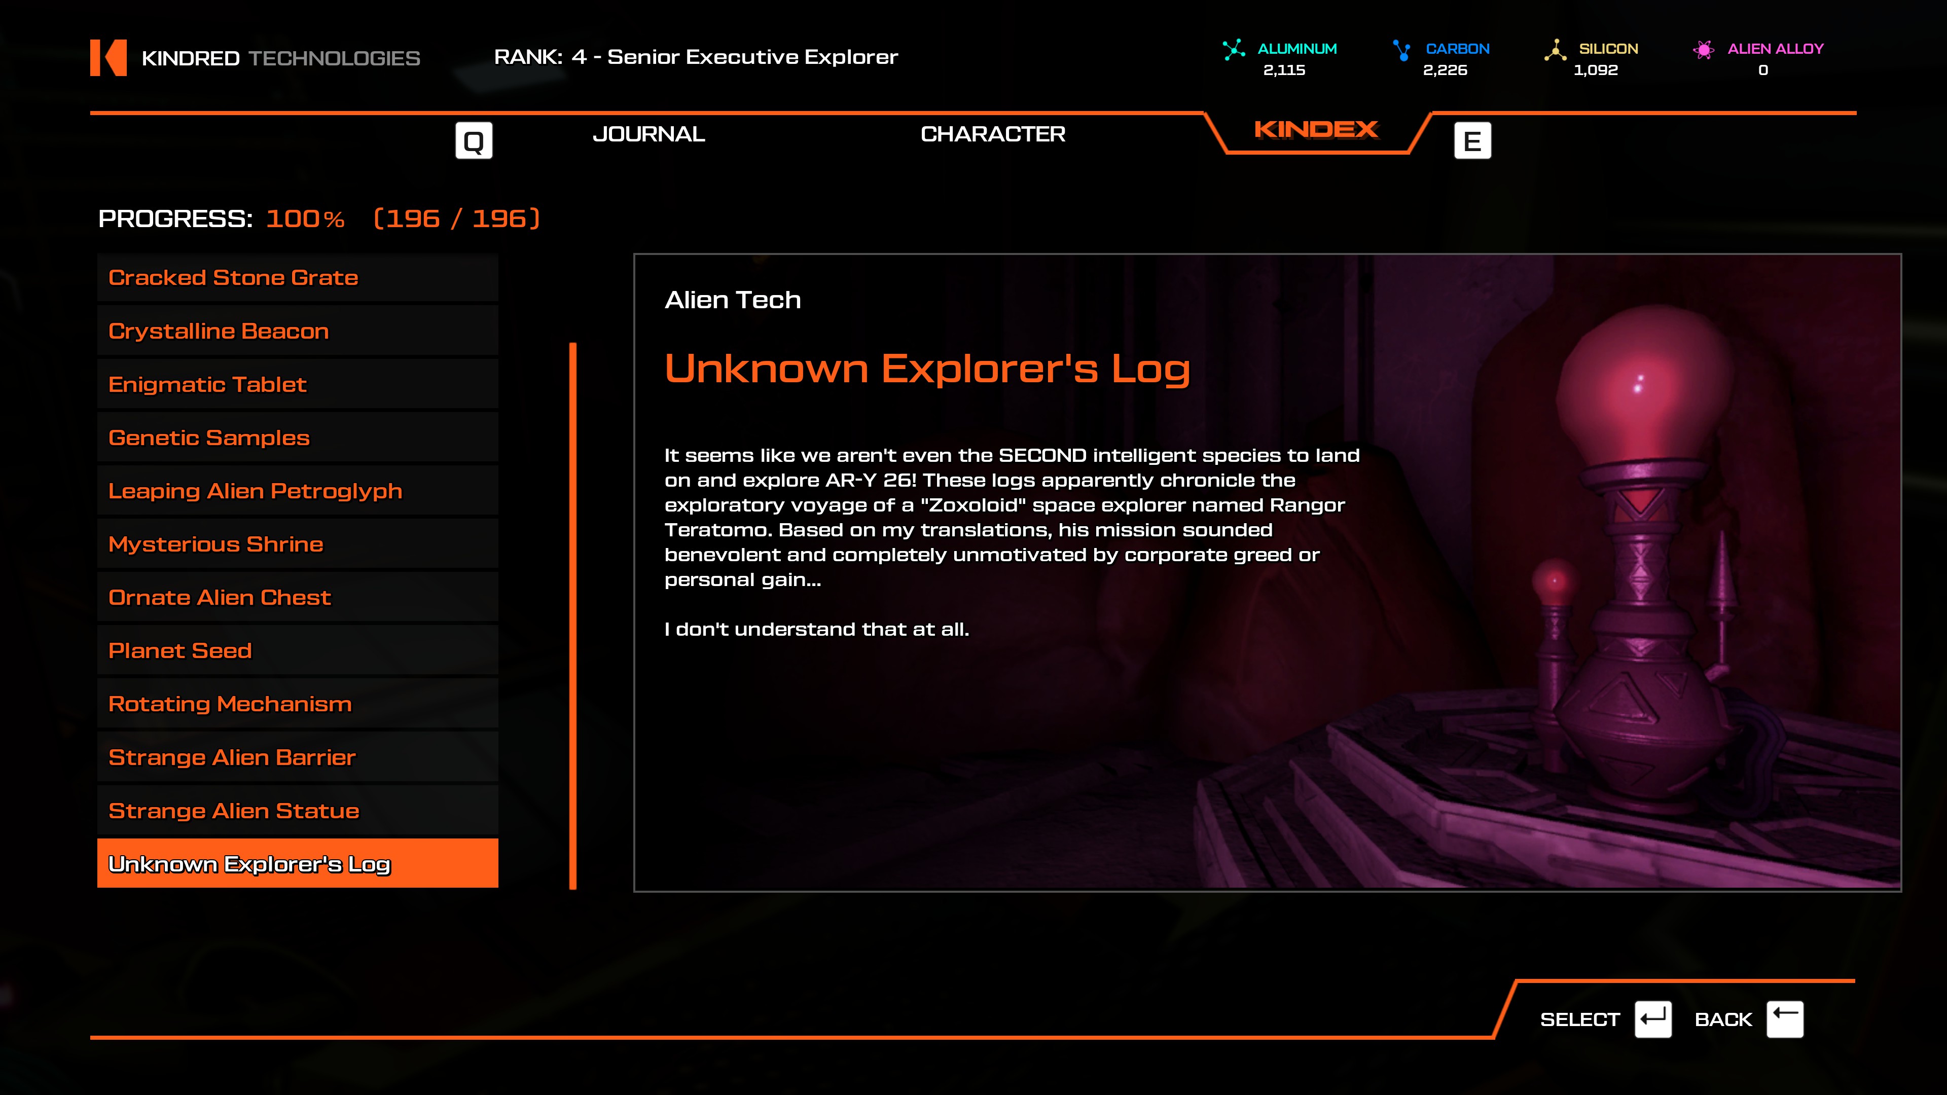Select the KINDEX tab
1947x1095 pixels.
coord(1316,130)
